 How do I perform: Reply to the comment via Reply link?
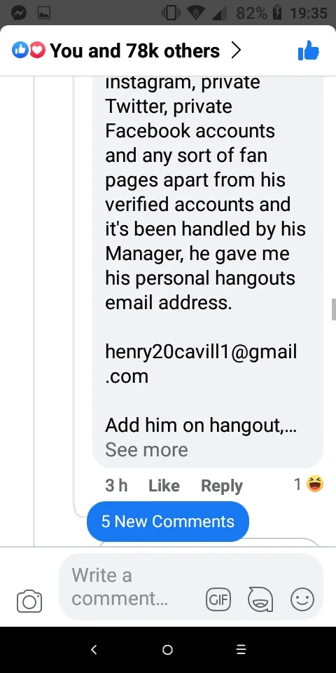(222, 485)
